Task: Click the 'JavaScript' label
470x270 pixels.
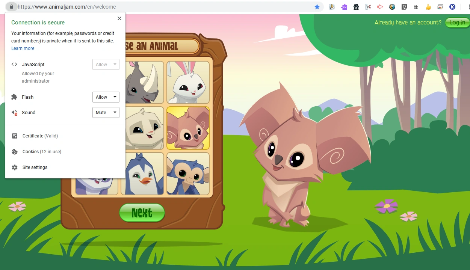Action: point(33,64)
